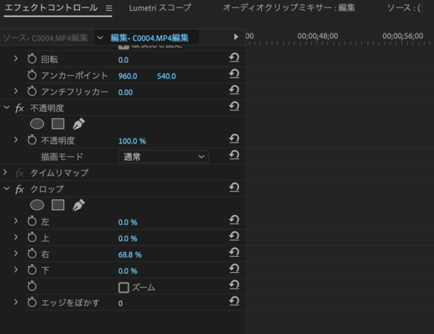Viewport: 434px width, 334px height.
Task: Reset the アンチフリッカー parameter
Action: click(234, 90)
